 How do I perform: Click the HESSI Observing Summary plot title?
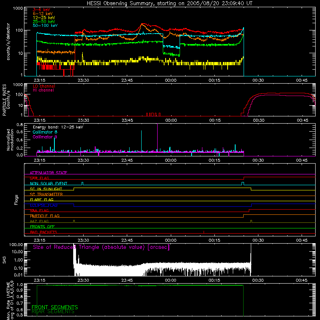[169, 4]
